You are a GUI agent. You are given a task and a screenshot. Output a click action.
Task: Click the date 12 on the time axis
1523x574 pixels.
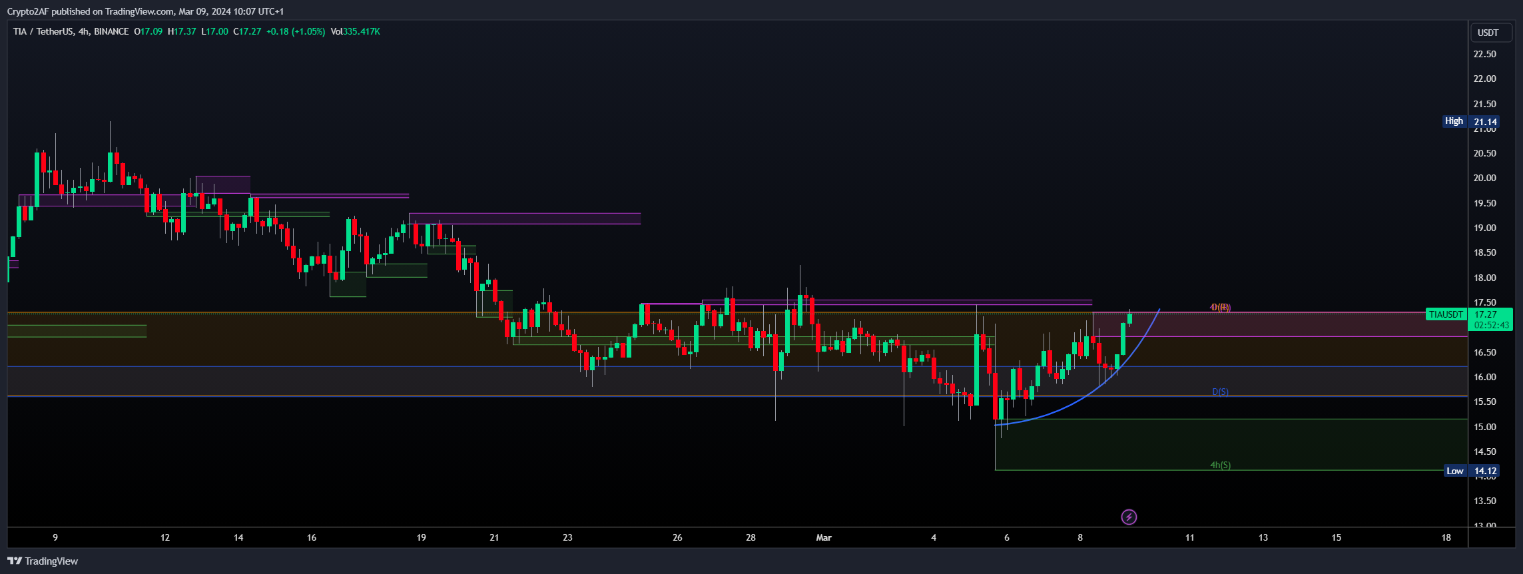(165, 537)
